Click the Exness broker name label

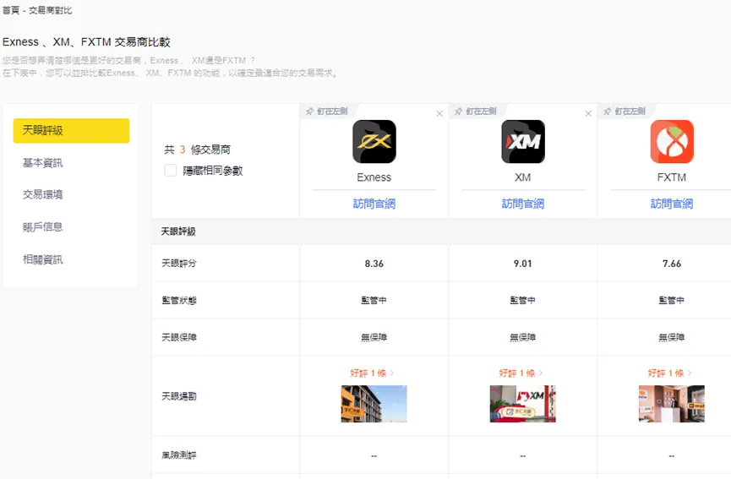click(x=374, y=177)
